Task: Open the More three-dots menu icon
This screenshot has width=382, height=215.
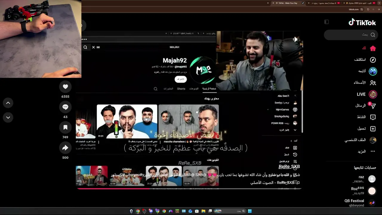Action: [373, 151]
